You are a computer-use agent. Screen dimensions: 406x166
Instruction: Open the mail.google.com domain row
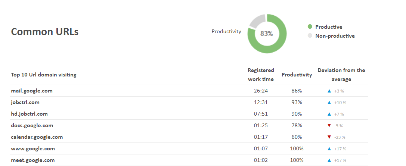(32, 91)
